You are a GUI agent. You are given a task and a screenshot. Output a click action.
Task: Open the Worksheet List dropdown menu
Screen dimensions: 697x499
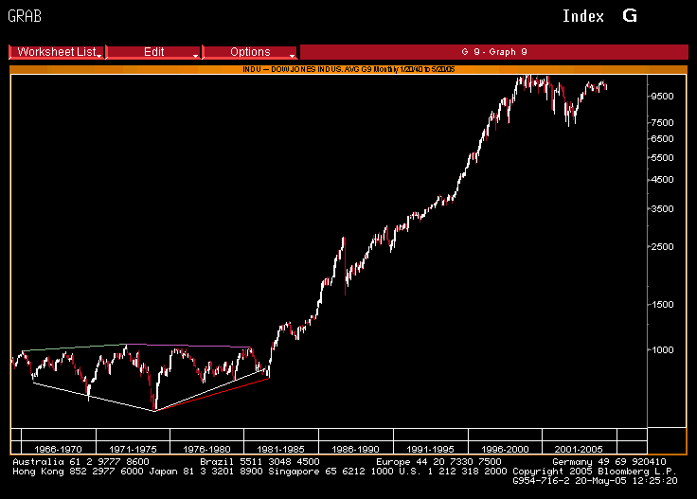58,52
